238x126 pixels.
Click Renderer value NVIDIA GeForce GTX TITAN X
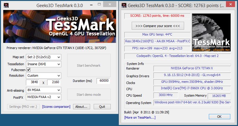pos(192,68)
